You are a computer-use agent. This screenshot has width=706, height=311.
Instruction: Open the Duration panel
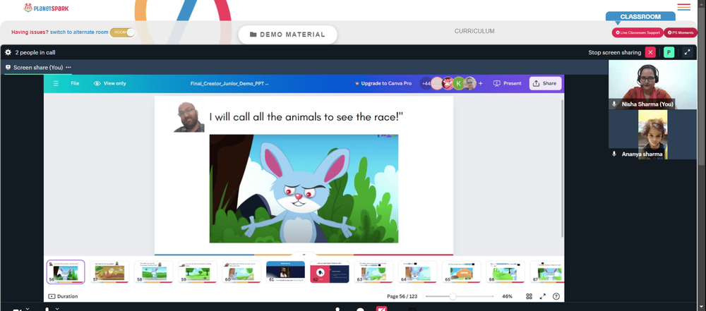pos(63,296)
